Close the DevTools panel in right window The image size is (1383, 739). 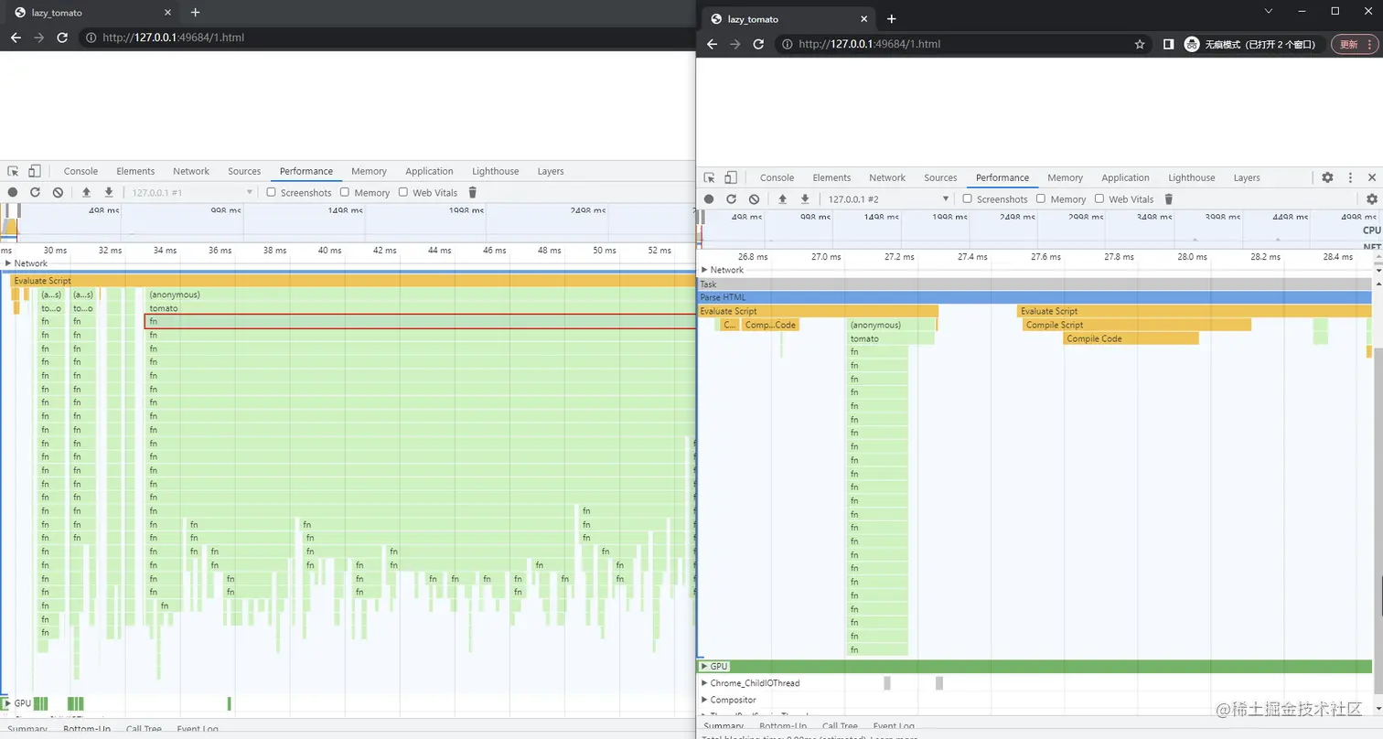[1372, 177]
